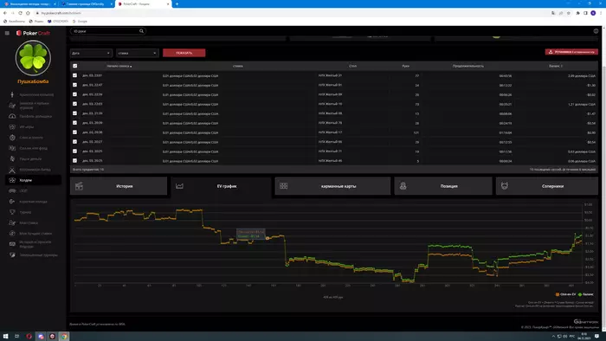
Task: Click the PokerCraft logo
Action: tap(33, 33)
